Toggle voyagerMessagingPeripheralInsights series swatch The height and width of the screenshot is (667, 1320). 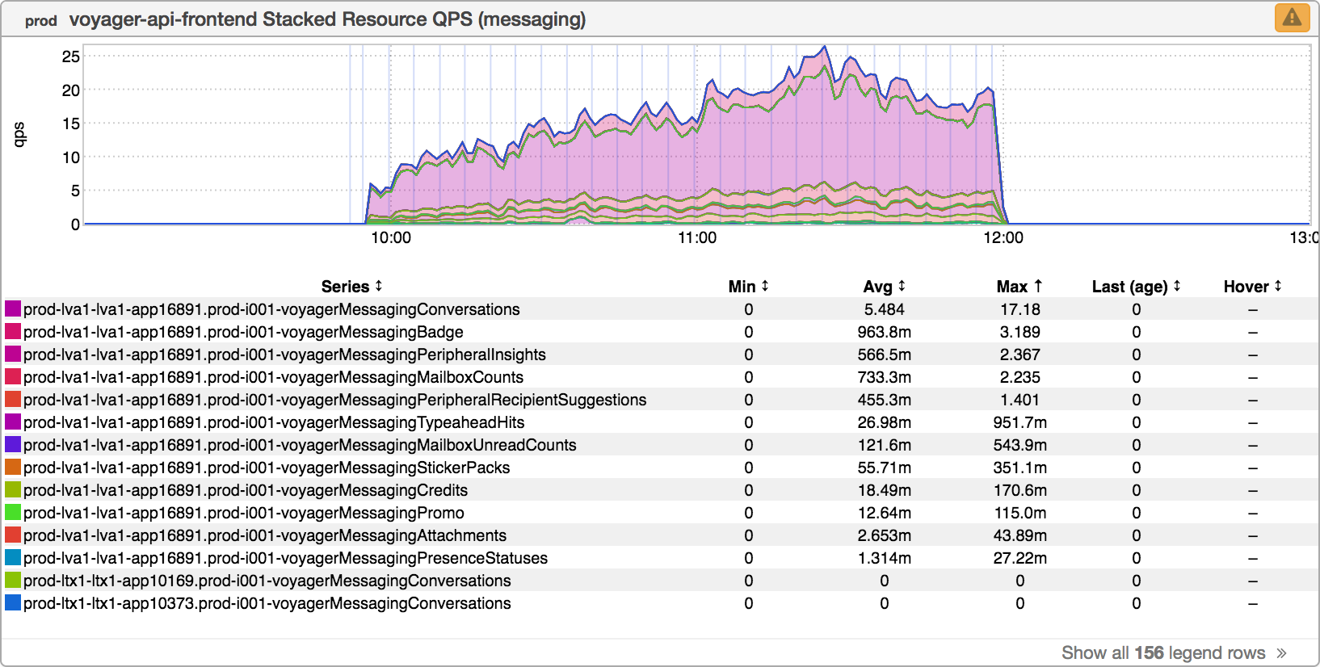tap(13, 354)
